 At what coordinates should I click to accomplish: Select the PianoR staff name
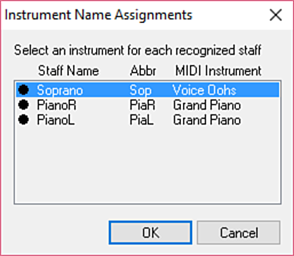point(57,105)
